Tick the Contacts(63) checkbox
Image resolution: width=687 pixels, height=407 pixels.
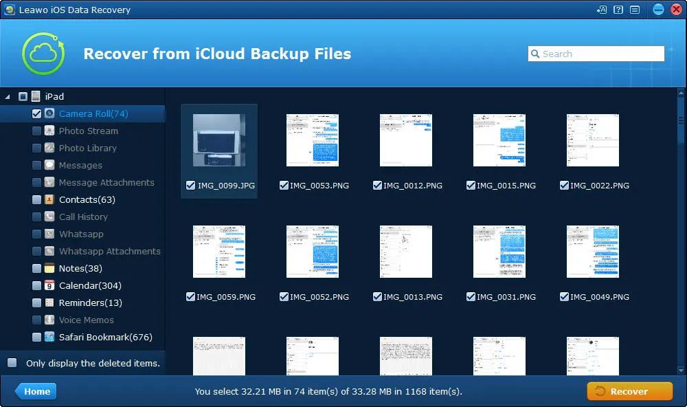(x=37, y=199)
